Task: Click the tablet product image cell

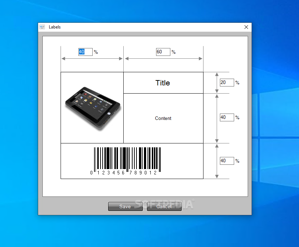Action: (x=92, y=107)
